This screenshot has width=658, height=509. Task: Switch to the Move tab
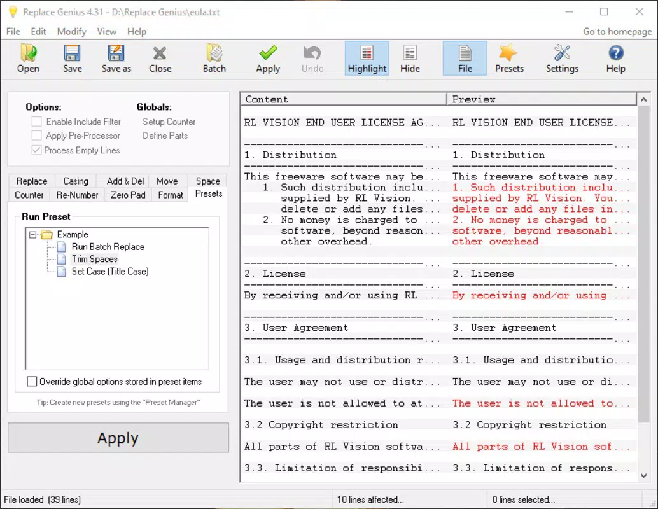click(167, 181)
